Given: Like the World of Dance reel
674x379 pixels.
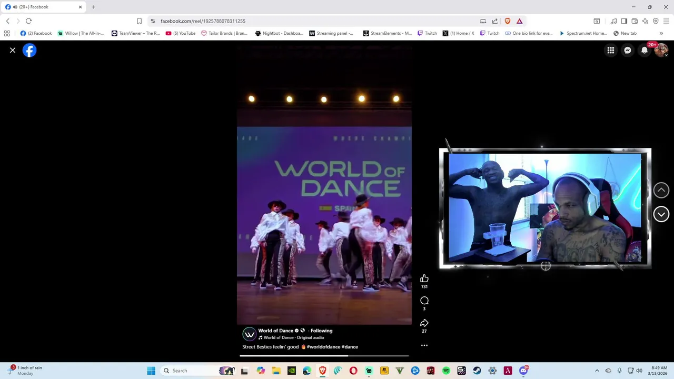Looking at the screenshot, I should click(x=424, y=278).
